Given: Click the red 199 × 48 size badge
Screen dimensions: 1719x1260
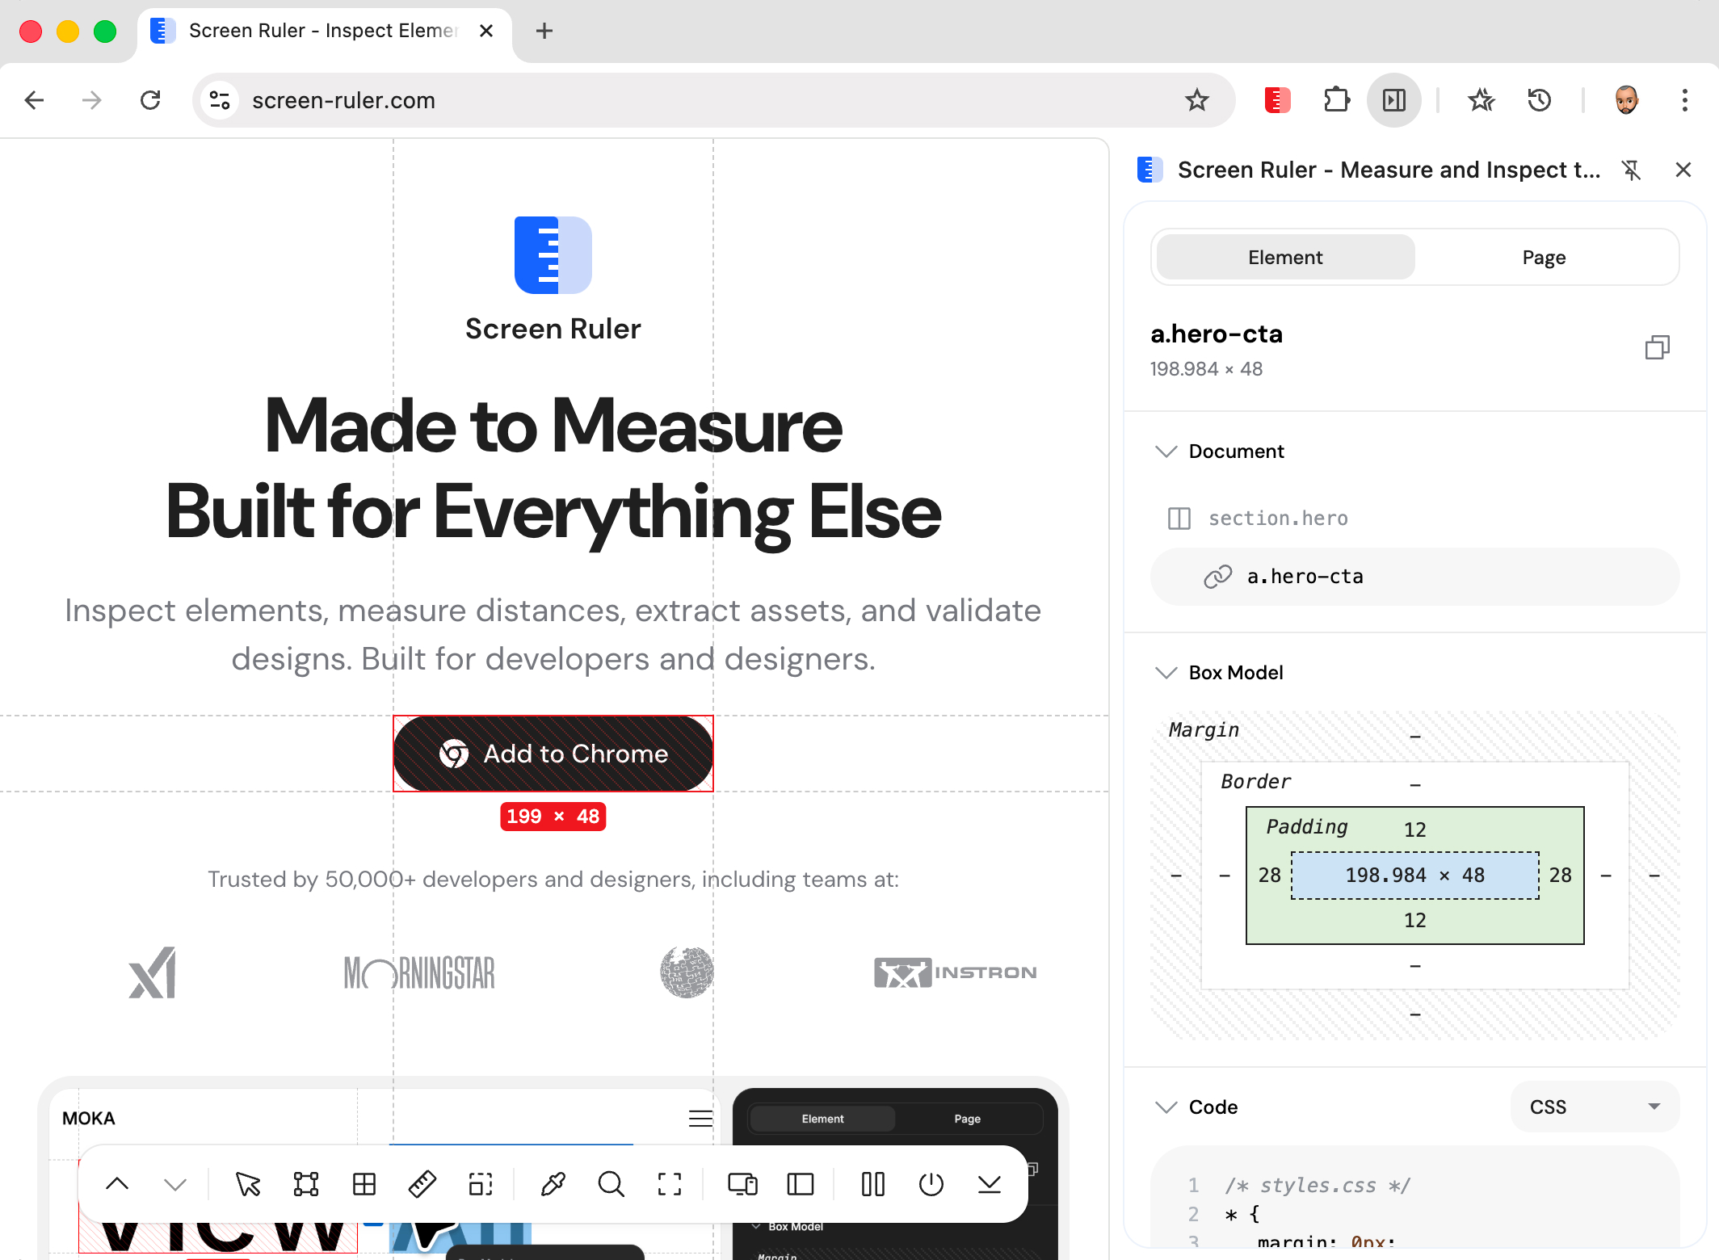Looking at the screenshot, I should (553, 817).
